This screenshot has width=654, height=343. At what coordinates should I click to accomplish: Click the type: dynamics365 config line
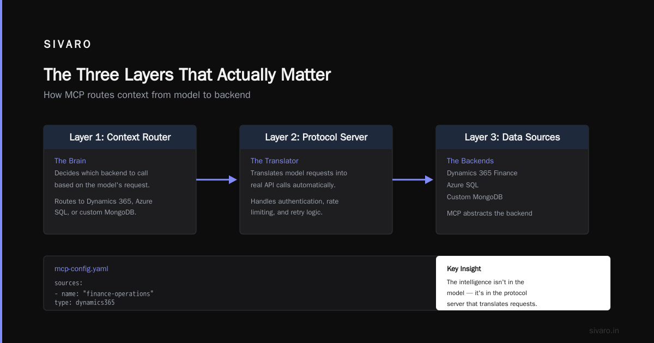[84, 302]
